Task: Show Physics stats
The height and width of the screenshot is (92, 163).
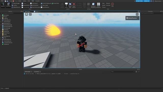Action: click(x=104, y=7)
